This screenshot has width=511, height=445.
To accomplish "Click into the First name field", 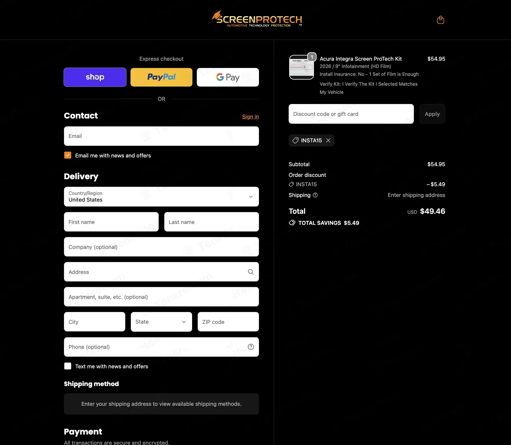I will click(x=111, y=222).
